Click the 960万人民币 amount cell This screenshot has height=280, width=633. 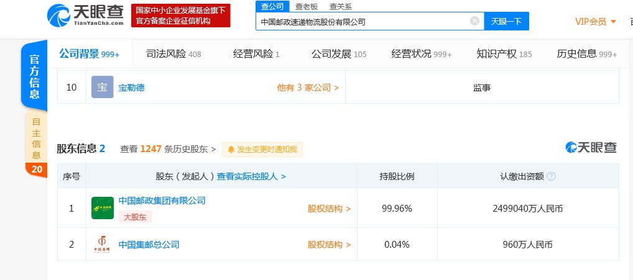[528, 245]
